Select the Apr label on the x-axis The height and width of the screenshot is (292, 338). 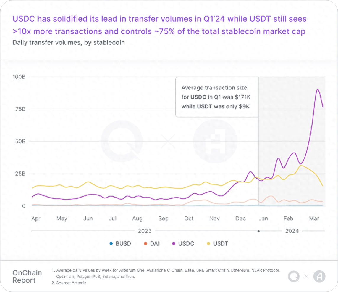[36, 219]
